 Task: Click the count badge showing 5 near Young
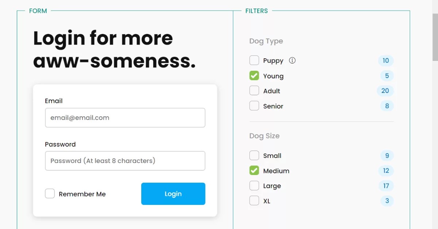(387, 75)
